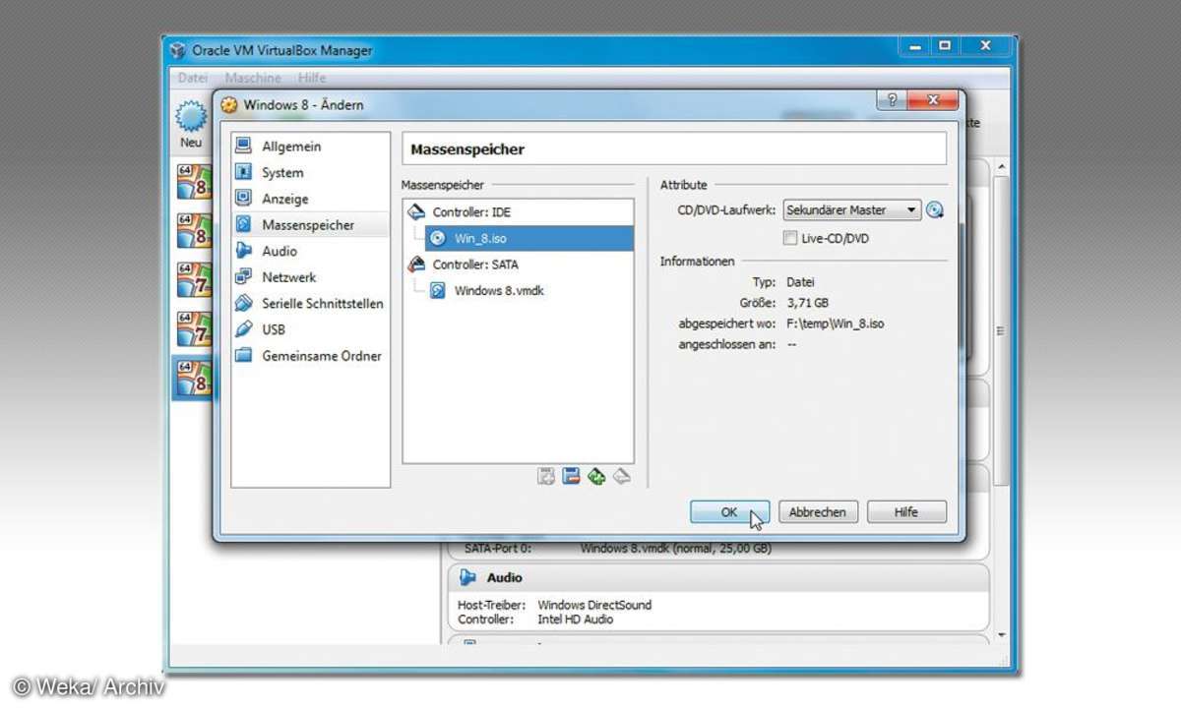Select Controller: IDE in the storage tree

point(471,211)
